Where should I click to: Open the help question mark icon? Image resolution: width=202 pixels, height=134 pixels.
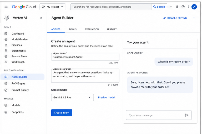183,7
